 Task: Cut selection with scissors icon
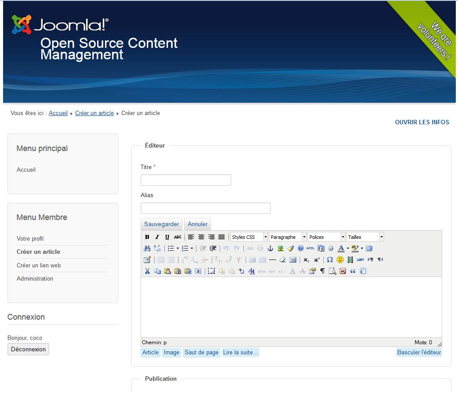tap(147, 271)
